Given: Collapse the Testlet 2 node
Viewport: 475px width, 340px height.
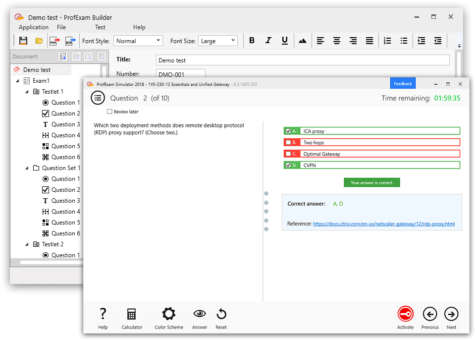Looking at the screenshot, I should [x=27, y=244].
